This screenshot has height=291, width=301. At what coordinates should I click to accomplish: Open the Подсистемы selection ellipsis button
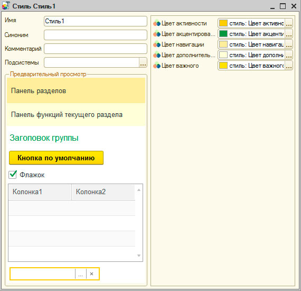pos(143,62)
